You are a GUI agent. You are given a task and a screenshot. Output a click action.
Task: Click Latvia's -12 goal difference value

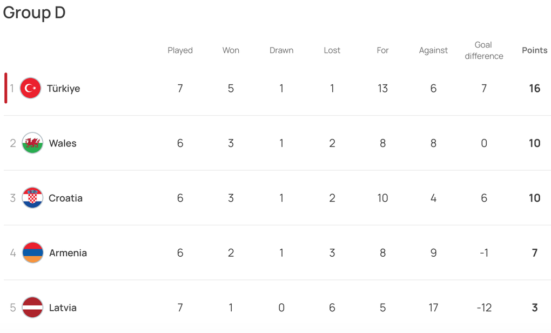[x=483, y=308]
